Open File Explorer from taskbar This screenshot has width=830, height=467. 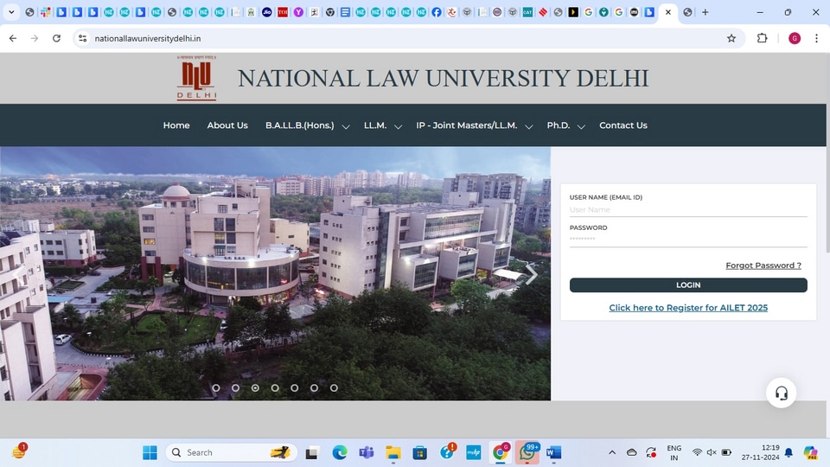[393, 452]
